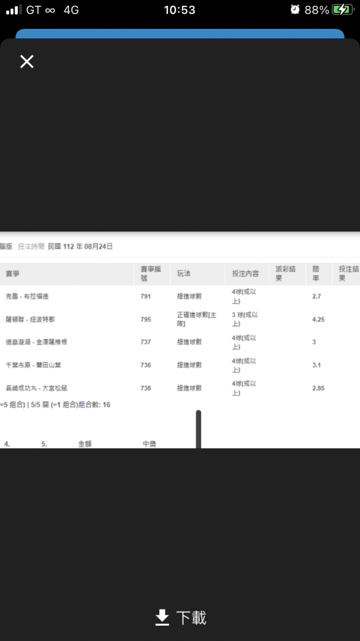Viewport: 360px width, 641px height.
Task: Close the image viewer with the X
Action: (x=27, y=62)
